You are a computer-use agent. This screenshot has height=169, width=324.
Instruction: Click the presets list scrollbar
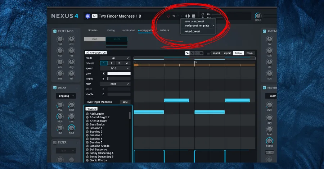[130, 115]
